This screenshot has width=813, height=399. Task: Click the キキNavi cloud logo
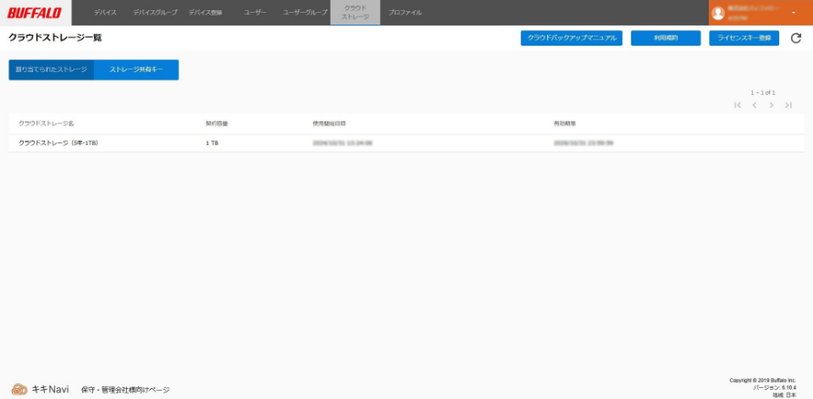[19, 389]
